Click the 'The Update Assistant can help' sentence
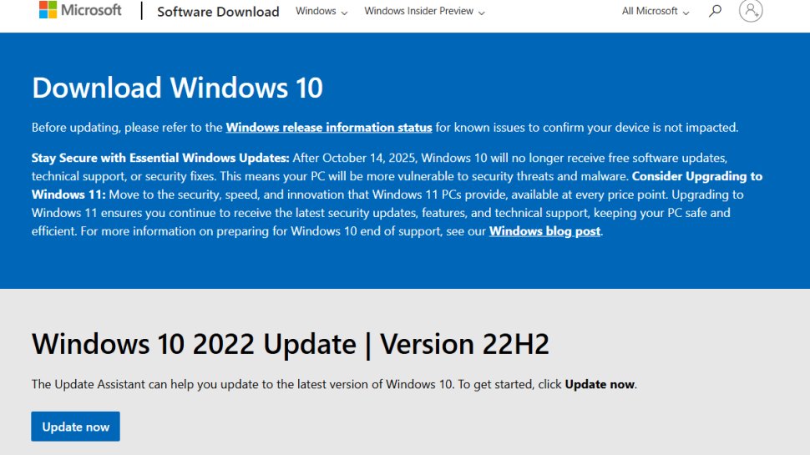810x455 pixels. (x=334, y=384)
